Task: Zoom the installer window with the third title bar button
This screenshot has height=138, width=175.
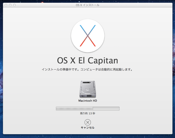Action: [14, 5]
